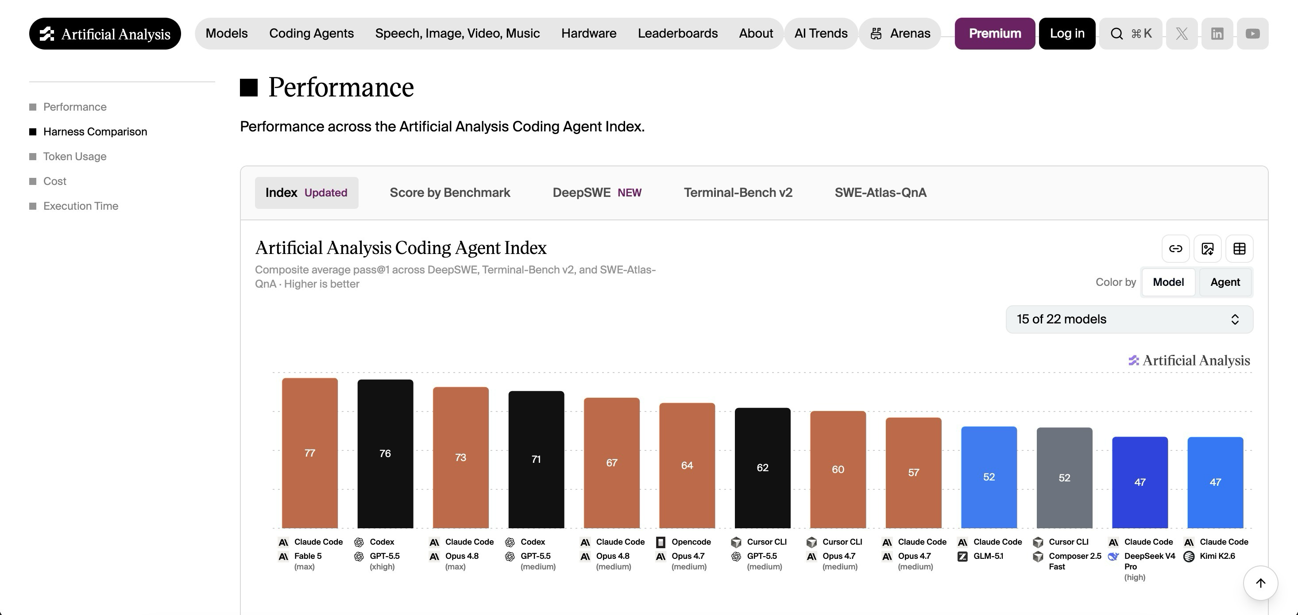Image resolution: width=1298 pixels, height=615 pixels.
Task: Switch to Score by Benchmark tab
Action: [450, 192]
